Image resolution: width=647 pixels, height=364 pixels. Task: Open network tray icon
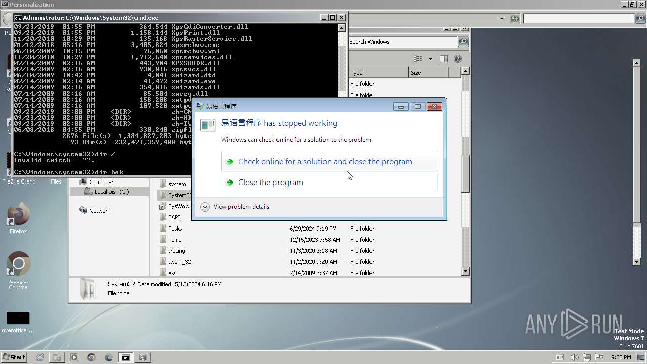pos(587,357)
